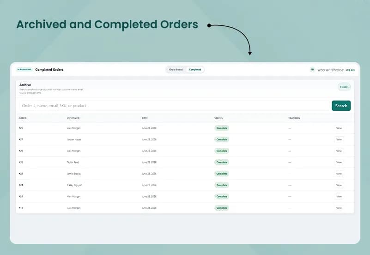370x255 pixels.
Task: Click Alex Morgan in order #19 row
Action: point(73,208)
